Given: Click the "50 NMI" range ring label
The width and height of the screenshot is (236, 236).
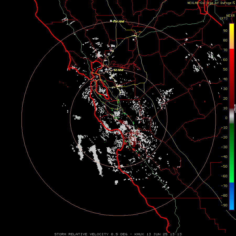Looking at the screenshot, I should click(119, 70).
